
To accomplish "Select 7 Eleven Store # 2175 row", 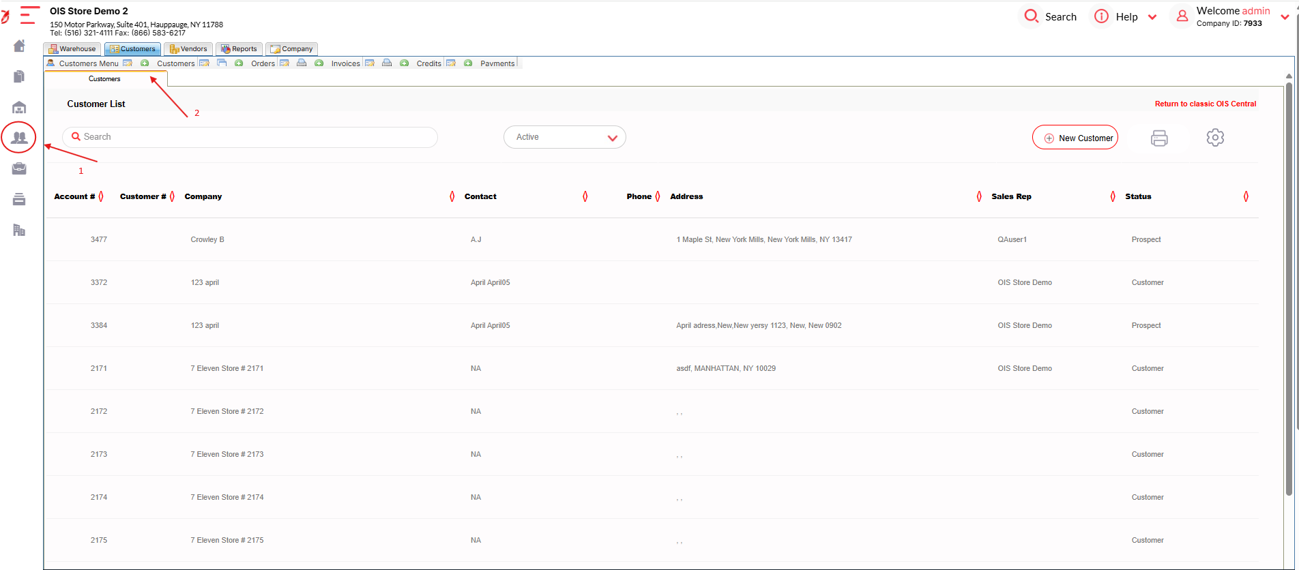I will [652, 540].
